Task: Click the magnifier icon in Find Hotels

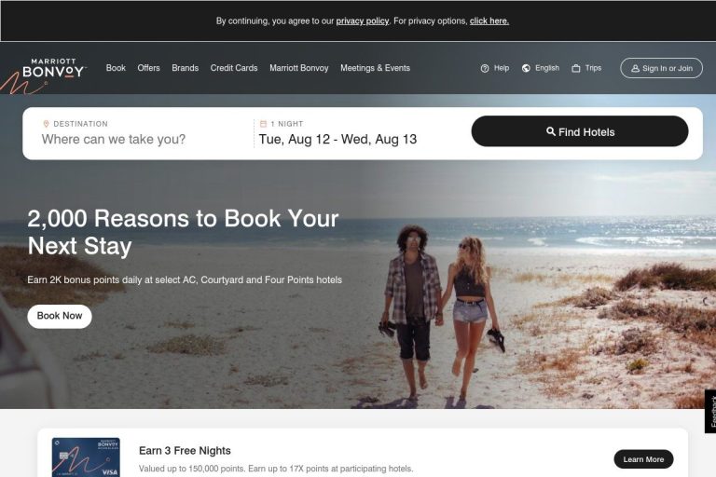Action: click(551, 131)
